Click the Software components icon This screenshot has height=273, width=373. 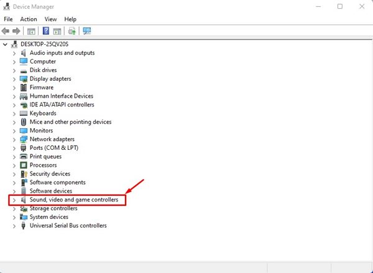click(24, 182)
